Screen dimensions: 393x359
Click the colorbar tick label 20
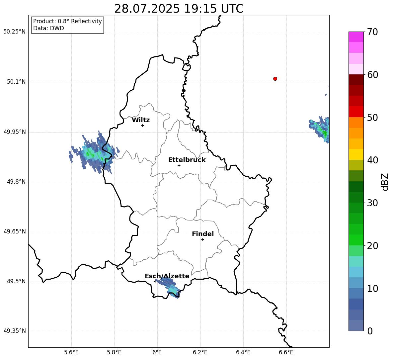[x=372, y=246]
